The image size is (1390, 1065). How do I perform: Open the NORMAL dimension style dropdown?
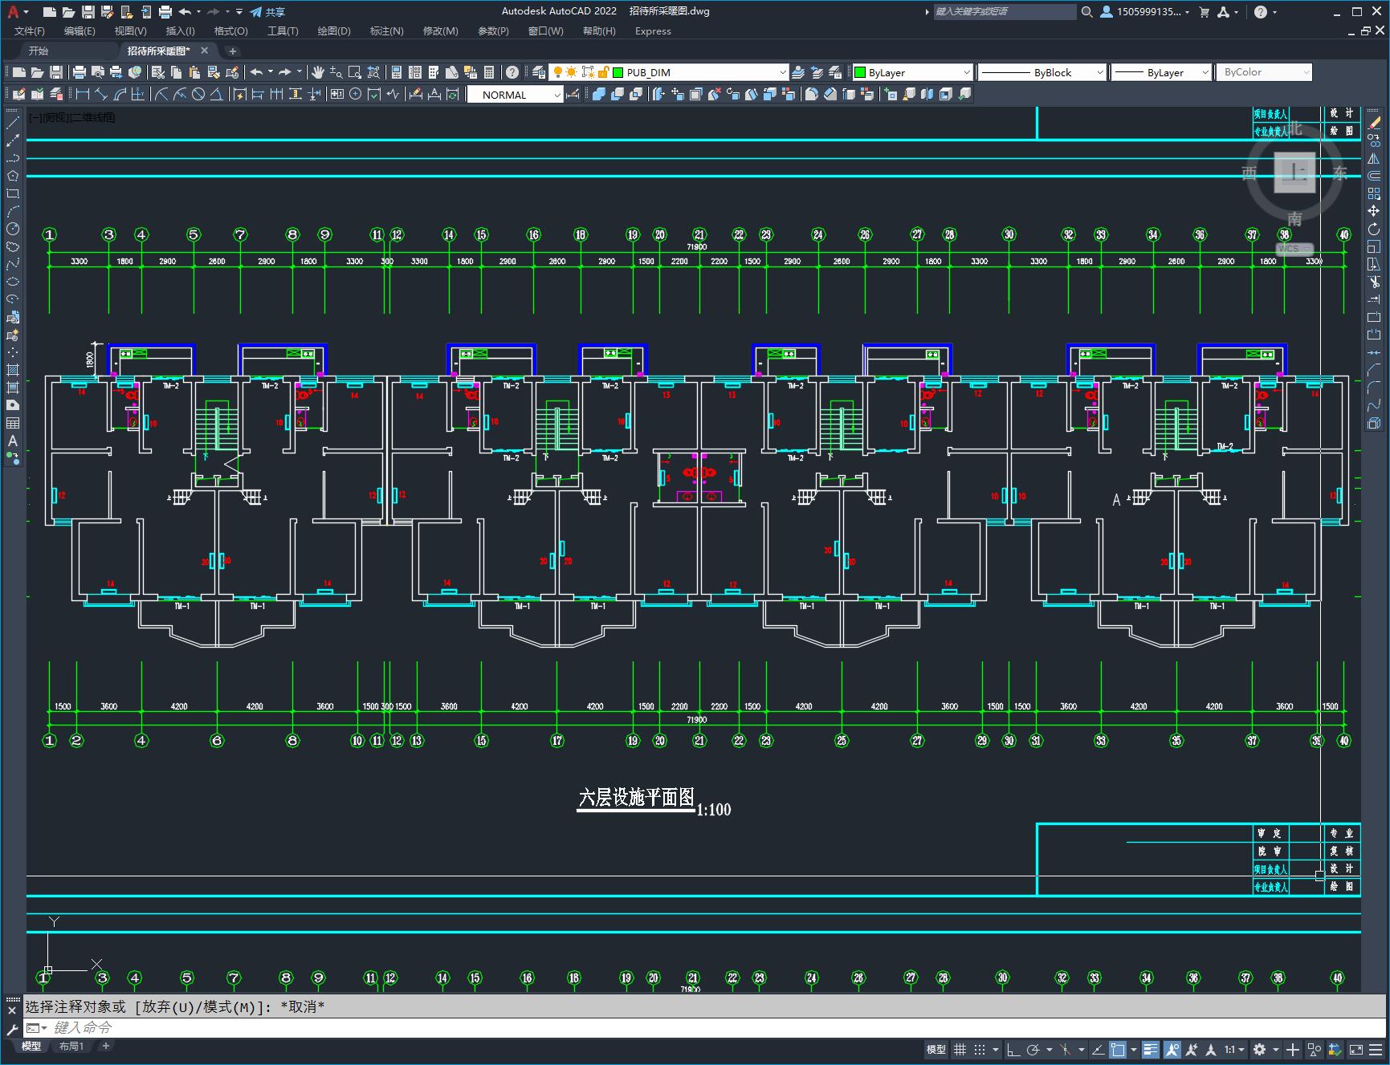pos(516,95)
